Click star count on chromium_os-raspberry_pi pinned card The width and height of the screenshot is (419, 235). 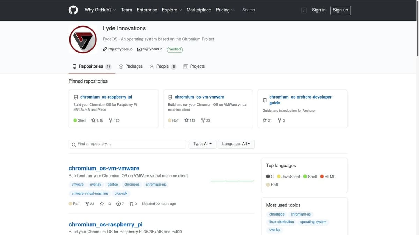[x=97, y=120]
